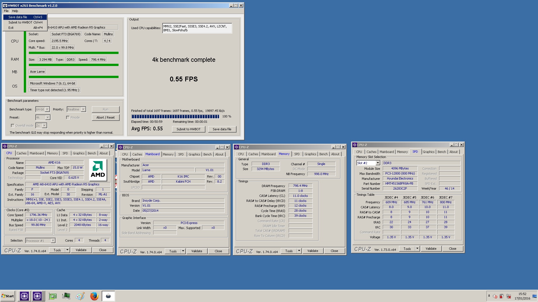The width and height of the screenshot is (538, 302).
Task: Click title icon of CPU-Z SPD window
Action: 355,145
